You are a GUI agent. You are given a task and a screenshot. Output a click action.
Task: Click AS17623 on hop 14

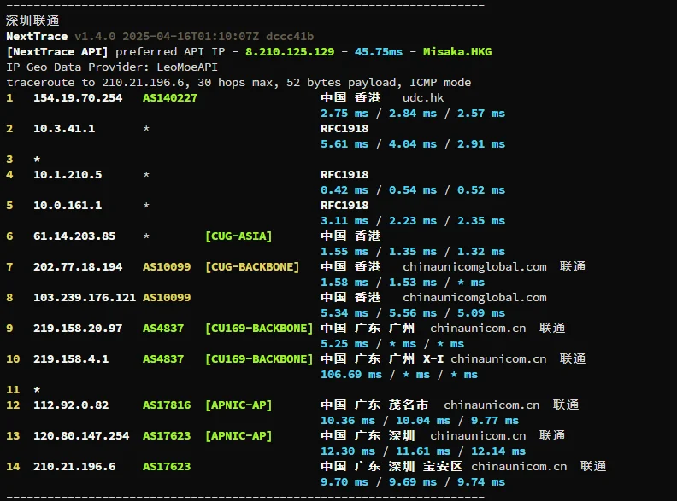(x=166, y=467)
